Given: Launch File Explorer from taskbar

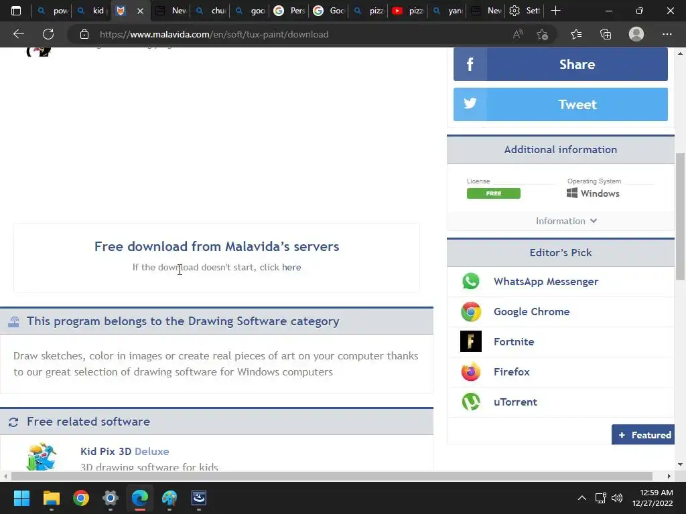Looking at the screenshot, I should tap(51, 498).
